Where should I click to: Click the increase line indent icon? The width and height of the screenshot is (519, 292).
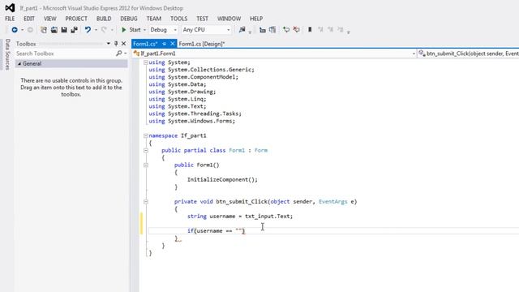(x=272, y=30)
